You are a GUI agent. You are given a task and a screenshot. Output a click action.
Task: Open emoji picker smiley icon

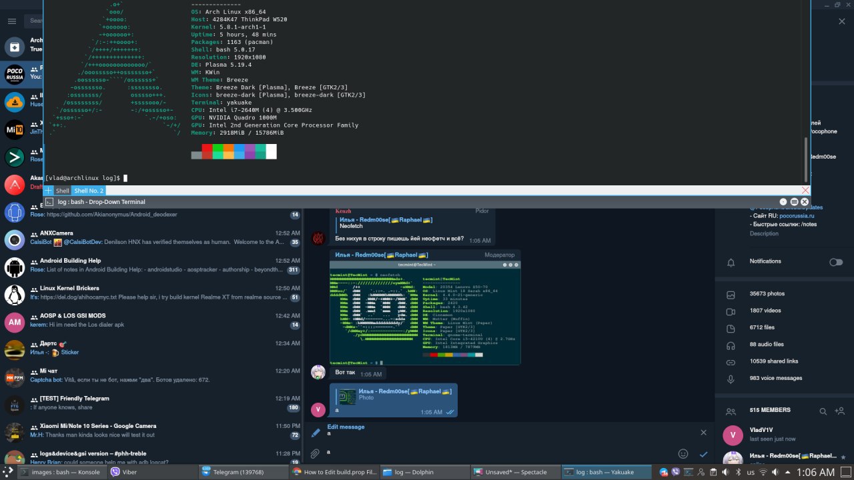[x=683, y=453]
